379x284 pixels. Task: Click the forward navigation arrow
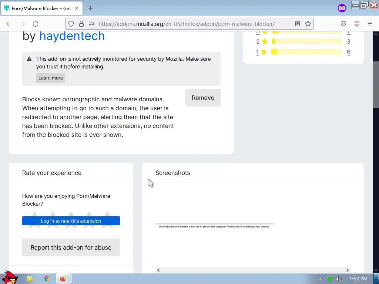[22, 24]
